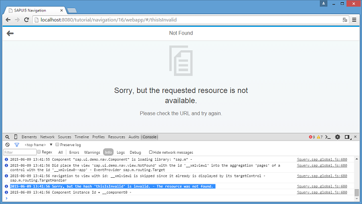
Task: Open the DevTools dock side selector
Action: pos(347,137)
